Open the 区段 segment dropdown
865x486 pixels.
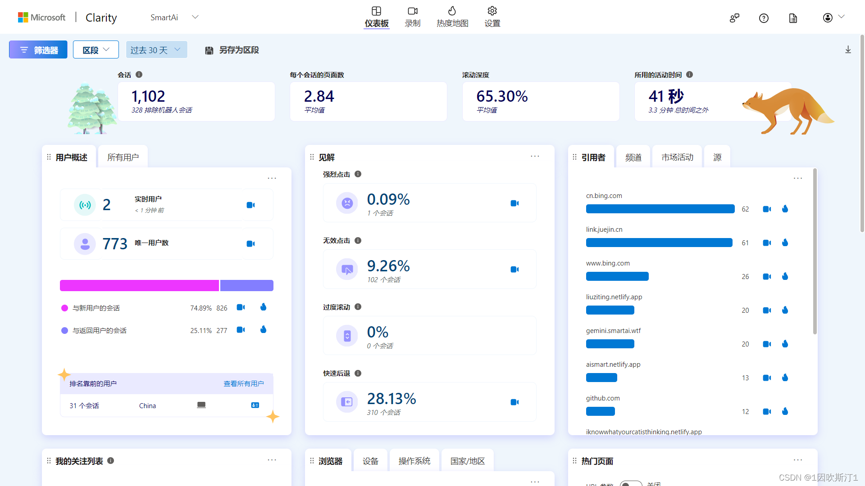click(x=96, y=50)
